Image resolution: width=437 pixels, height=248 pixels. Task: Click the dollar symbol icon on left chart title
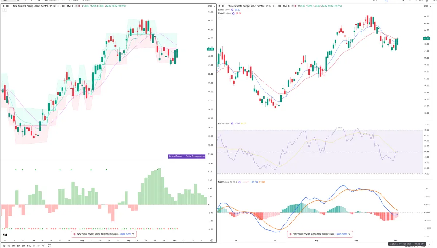pyautogui.click(x=4, y=6)
